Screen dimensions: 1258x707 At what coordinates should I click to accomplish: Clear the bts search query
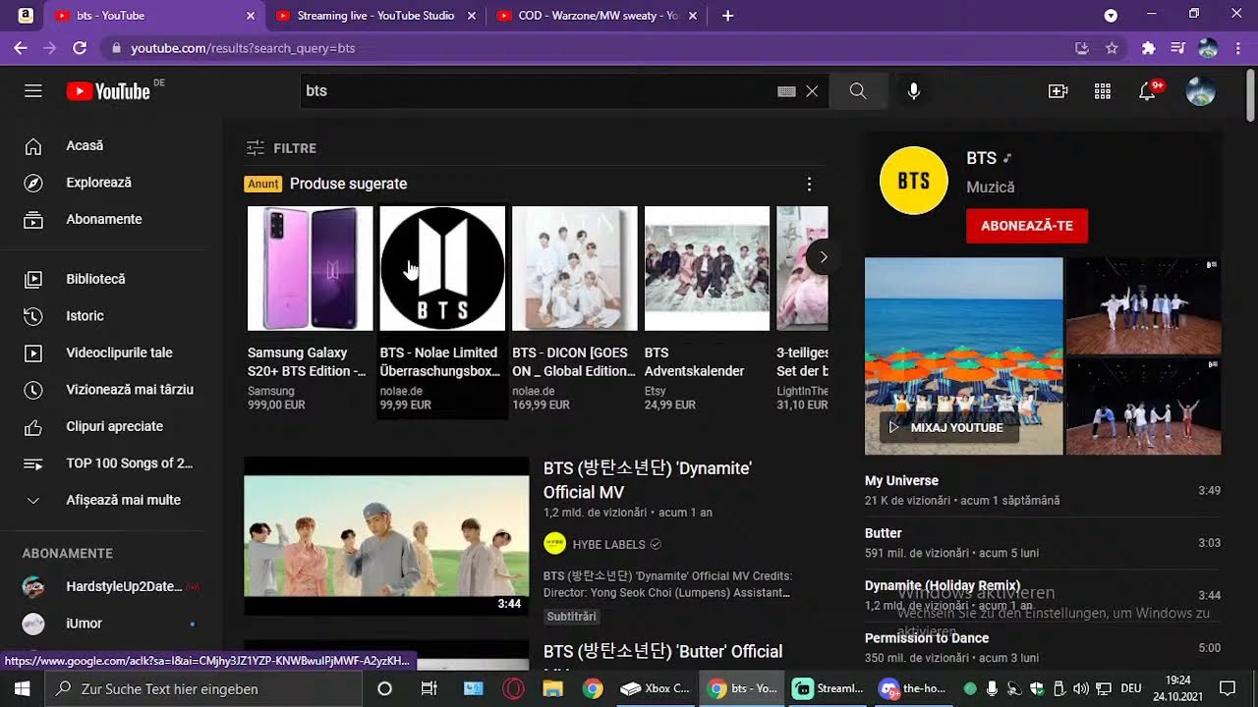(812, 91)
